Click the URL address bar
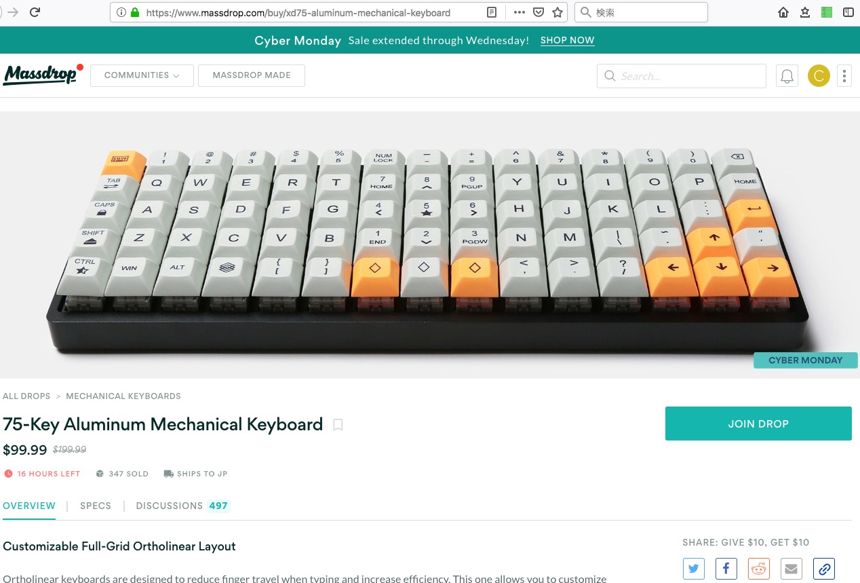Screen dimensions: 860x583 click(339, 12)
